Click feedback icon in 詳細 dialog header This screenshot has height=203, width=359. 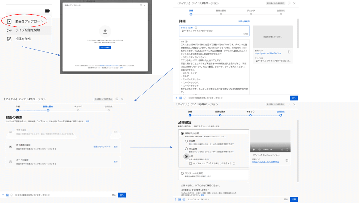pyautogui.click(x=289, y=3)
